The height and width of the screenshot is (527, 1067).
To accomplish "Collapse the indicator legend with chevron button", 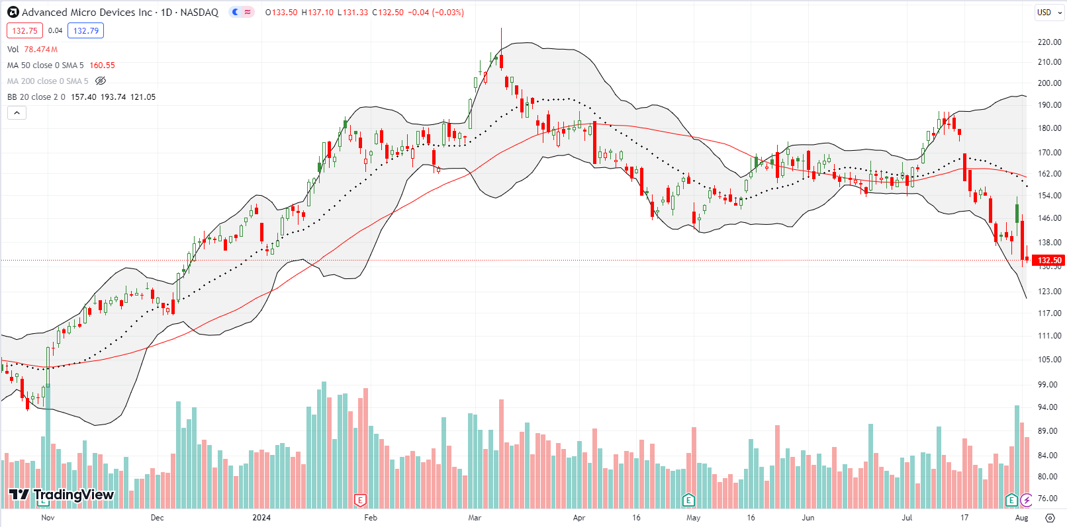I will (17, 113).
